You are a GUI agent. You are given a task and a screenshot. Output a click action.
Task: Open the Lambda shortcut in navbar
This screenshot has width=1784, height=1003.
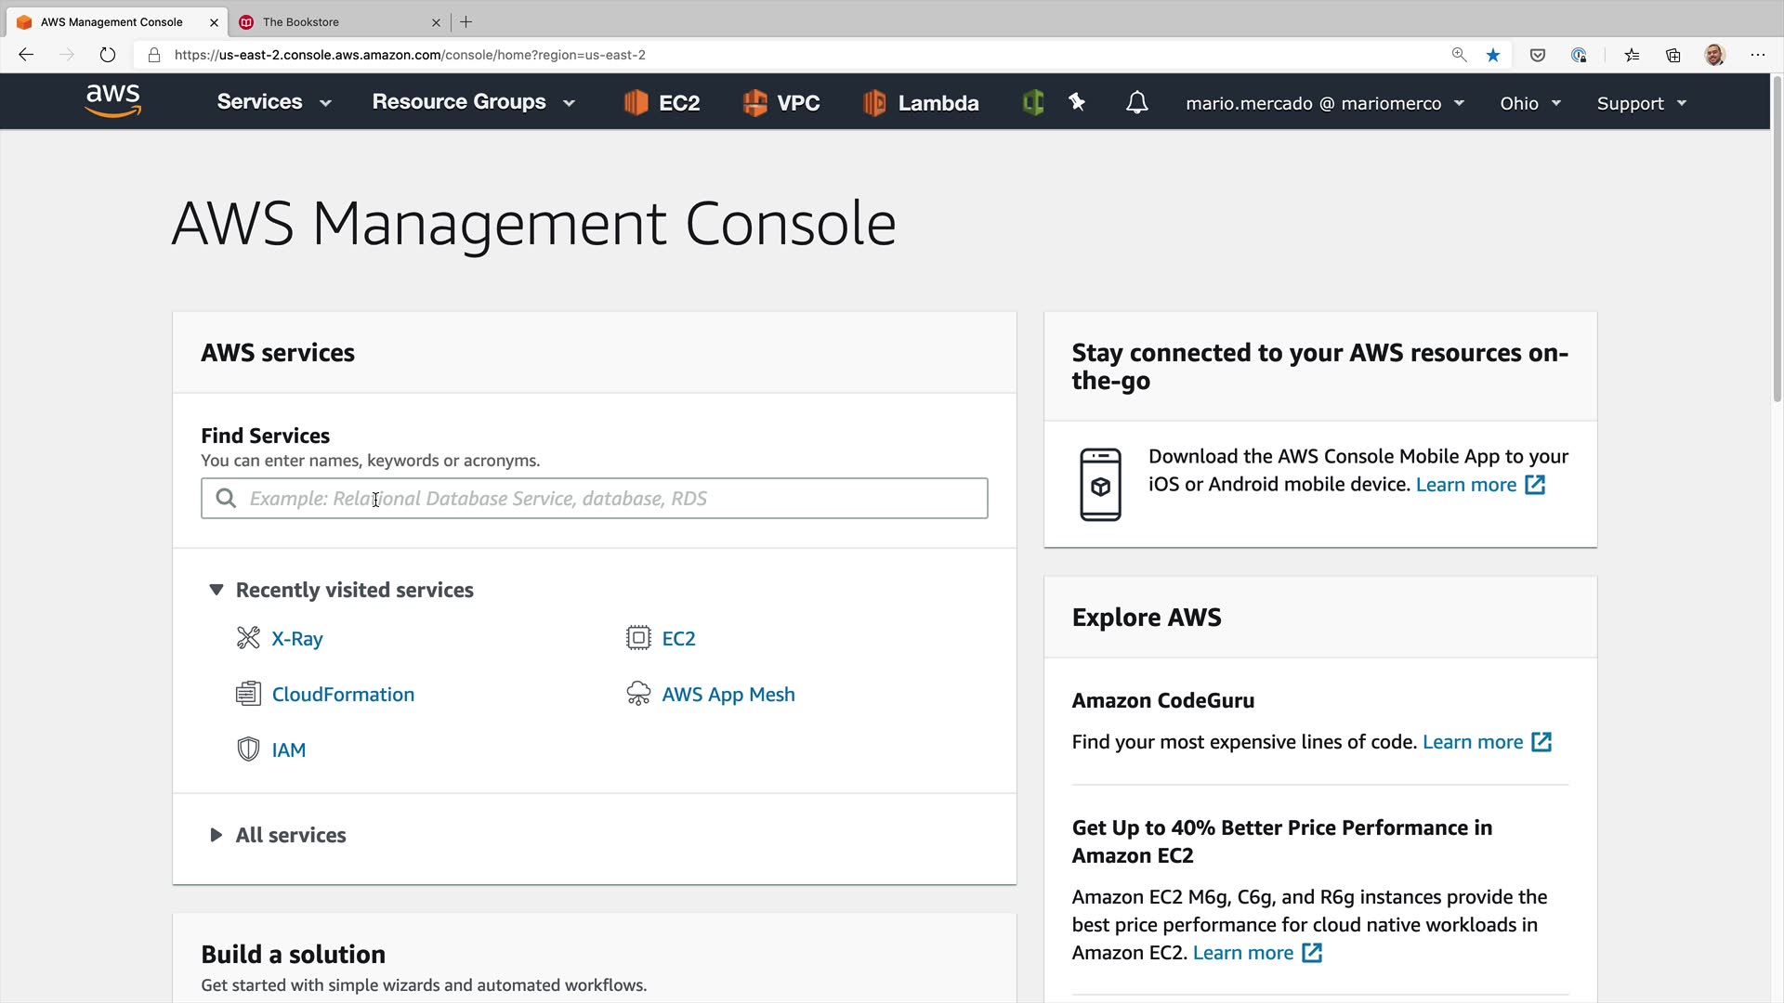click(920, 103)
